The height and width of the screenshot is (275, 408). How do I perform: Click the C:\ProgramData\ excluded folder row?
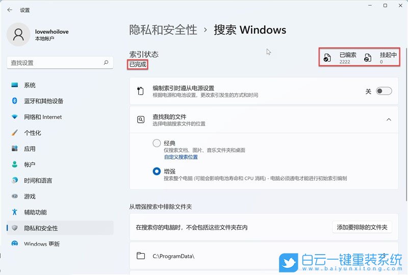click(264, 256)
